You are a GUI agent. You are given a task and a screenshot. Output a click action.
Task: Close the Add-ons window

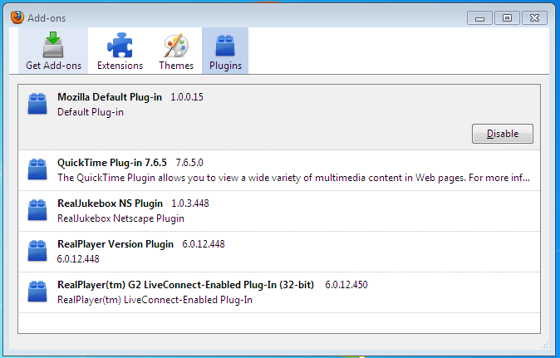[534, 17]
